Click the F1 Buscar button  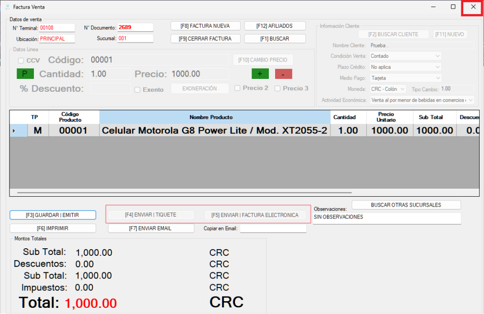tap(275, 38)
